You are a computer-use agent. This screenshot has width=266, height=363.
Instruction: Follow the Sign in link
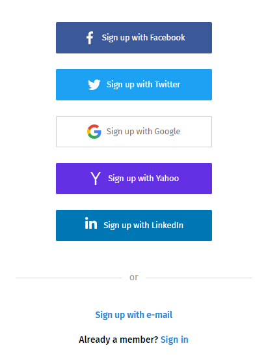pyautogui.click(x=174, y=340)
